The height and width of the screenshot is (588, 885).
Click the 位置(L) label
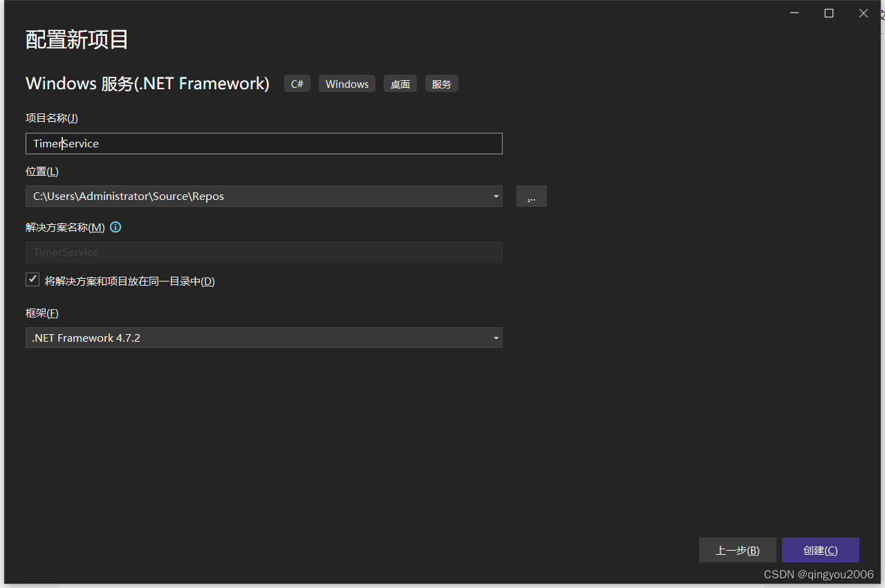coord(42,172)
